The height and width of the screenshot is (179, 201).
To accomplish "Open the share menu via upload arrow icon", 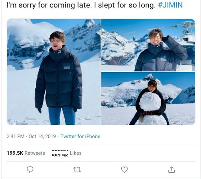I will (172, 170).
